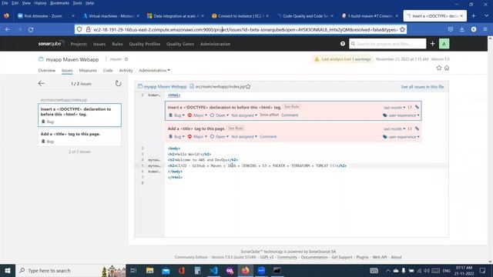Open the Bug type dropdown of title issue
The height and width of the screenshot is (277, 493).
coord(176,137)
